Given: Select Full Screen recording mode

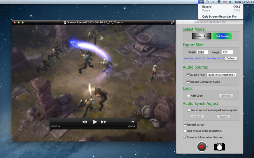Looking at the screenshot, I should pos(222,36).
